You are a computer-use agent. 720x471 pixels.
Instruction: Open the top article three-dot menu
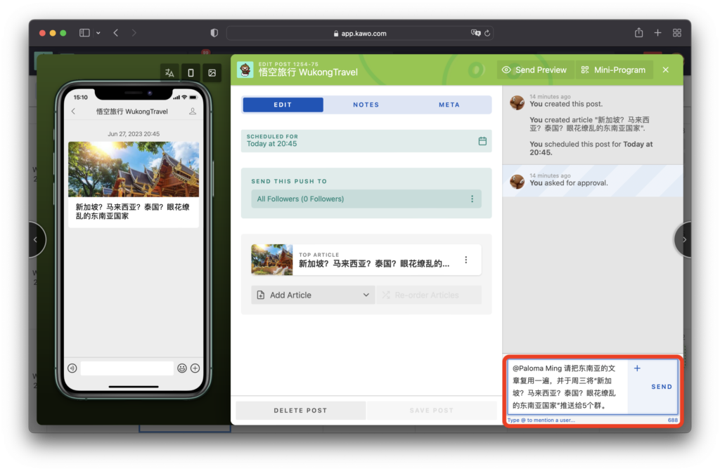click(x=466, y=260)
